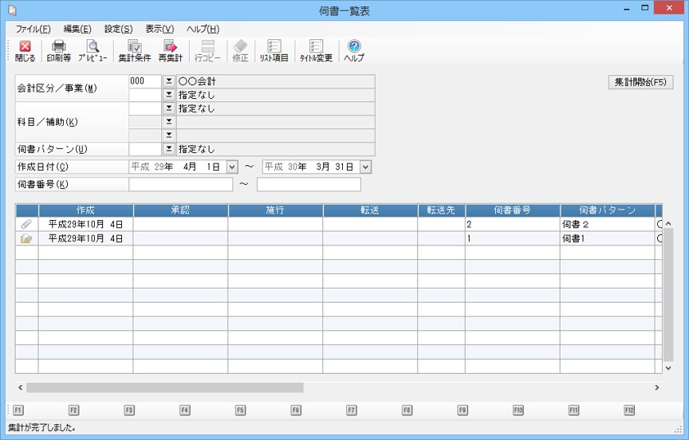
Task: Click the タイトル変更 toolbar icon
Action: click(316, 50)
